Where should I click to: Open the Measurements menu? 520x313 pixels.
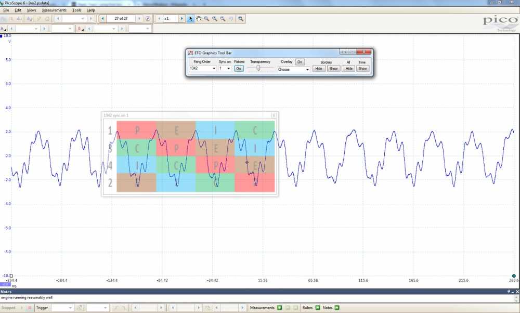(54, 10)
